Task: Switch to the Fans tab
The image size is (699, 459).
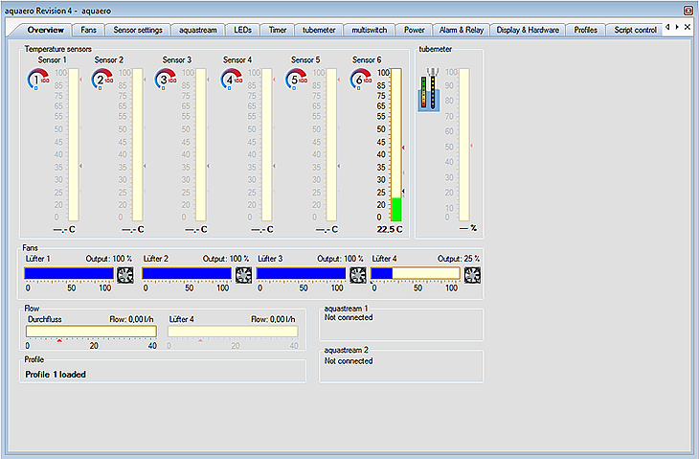Action: (88, 30)
